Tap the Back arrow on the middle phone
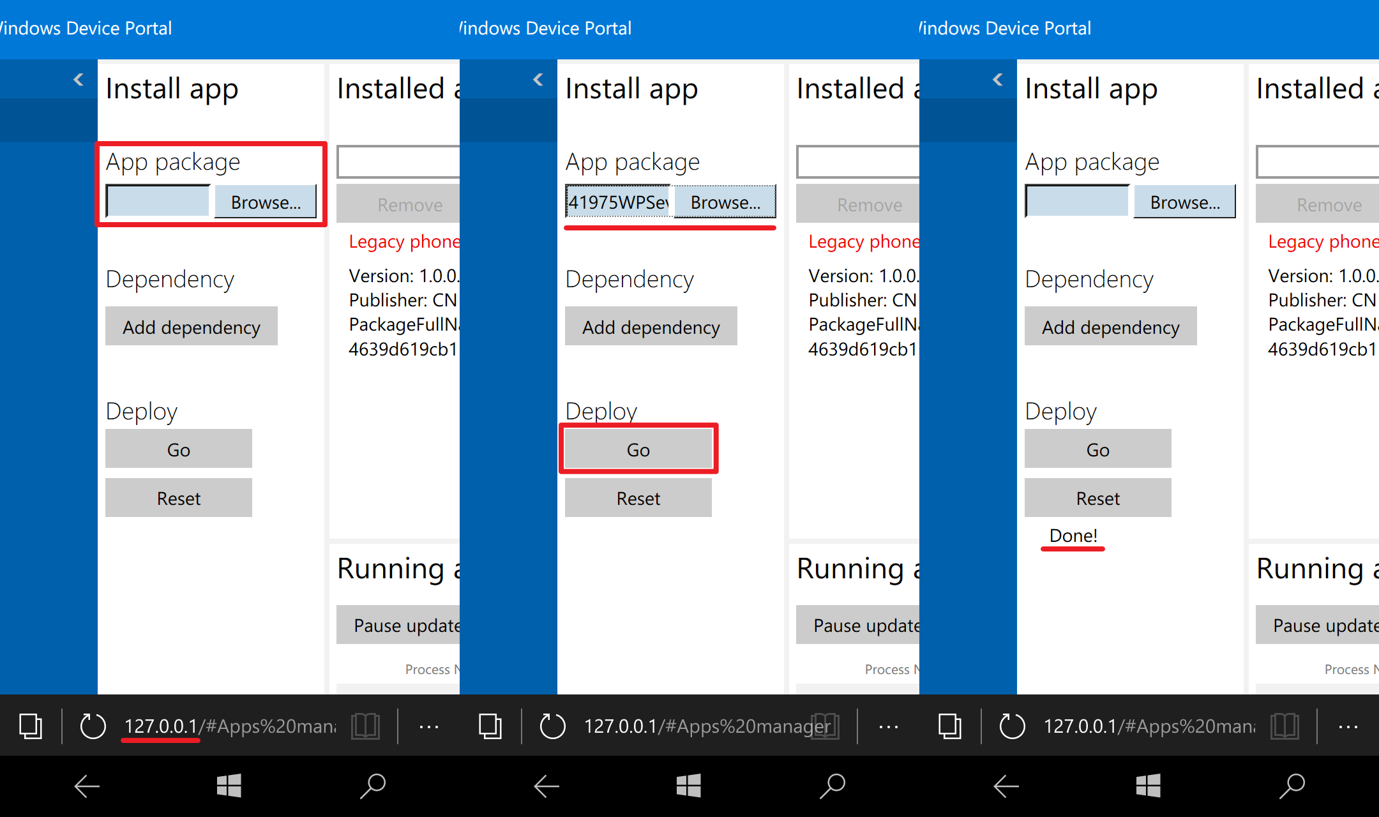This screenshot has width=1379, height=817. [546, 786]
